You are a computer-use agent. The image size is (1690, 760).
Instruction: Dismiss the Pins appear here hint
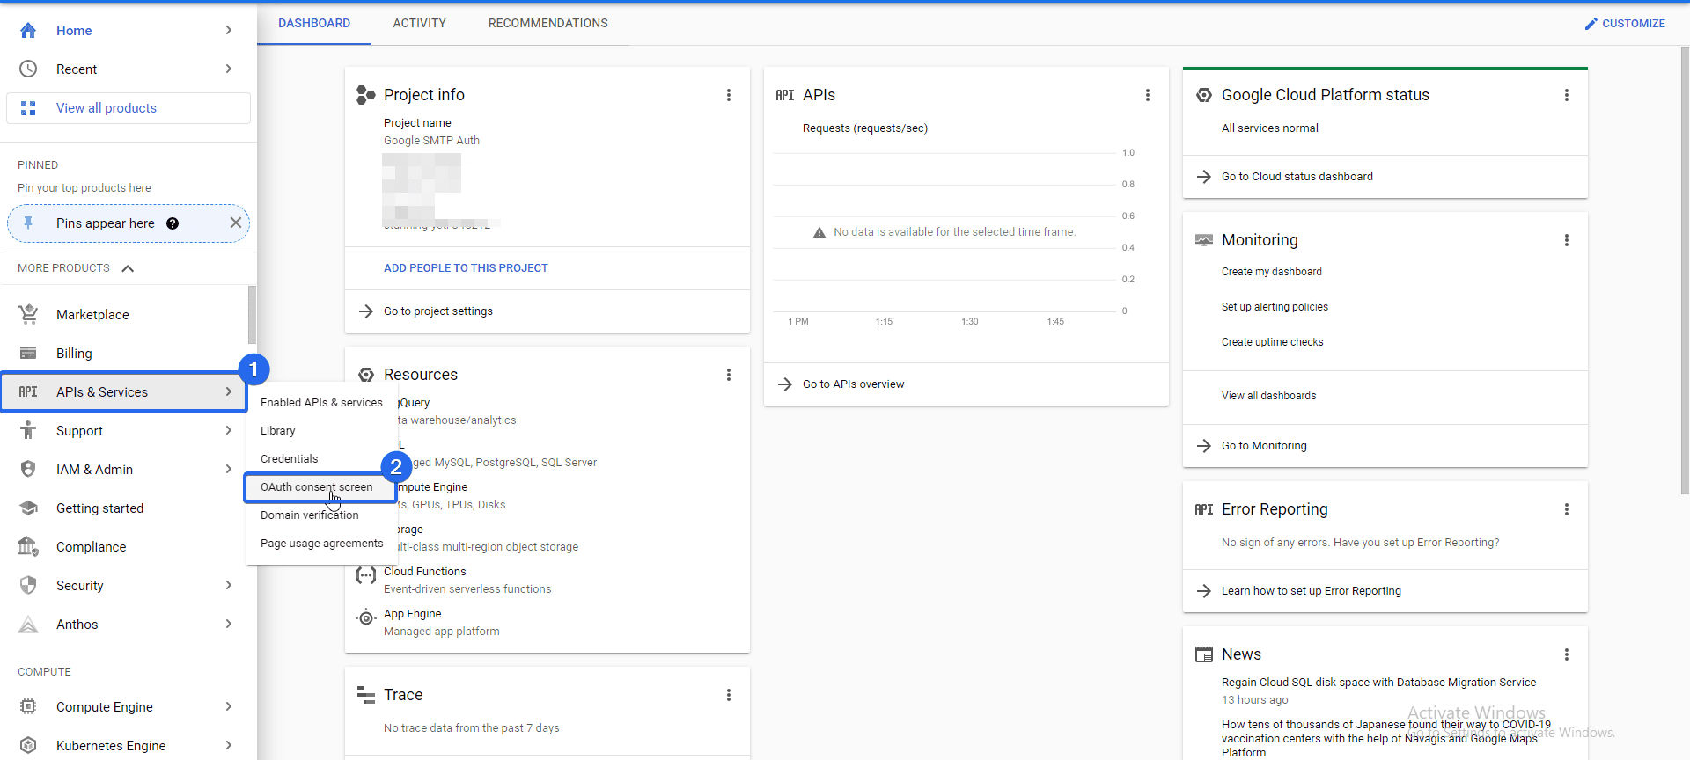tap(236, 223)
